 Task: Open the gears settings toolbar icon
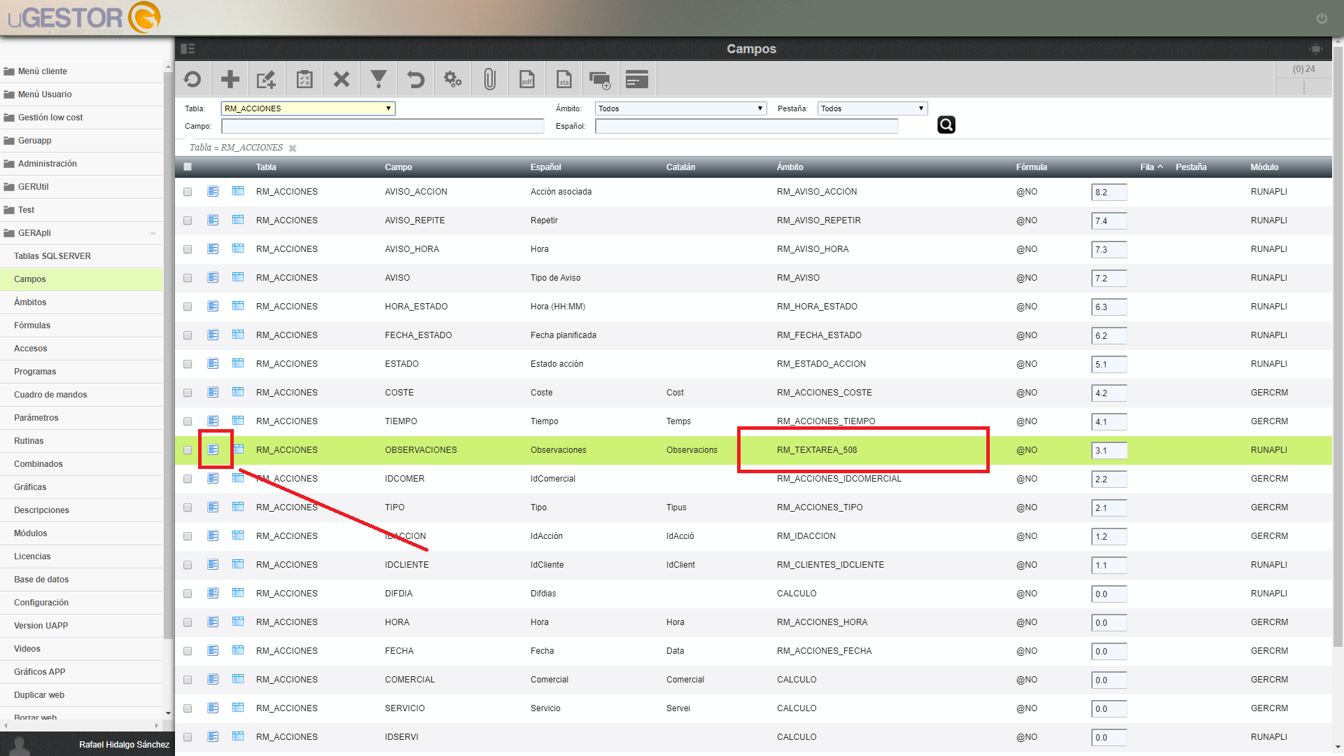[453, 80]
